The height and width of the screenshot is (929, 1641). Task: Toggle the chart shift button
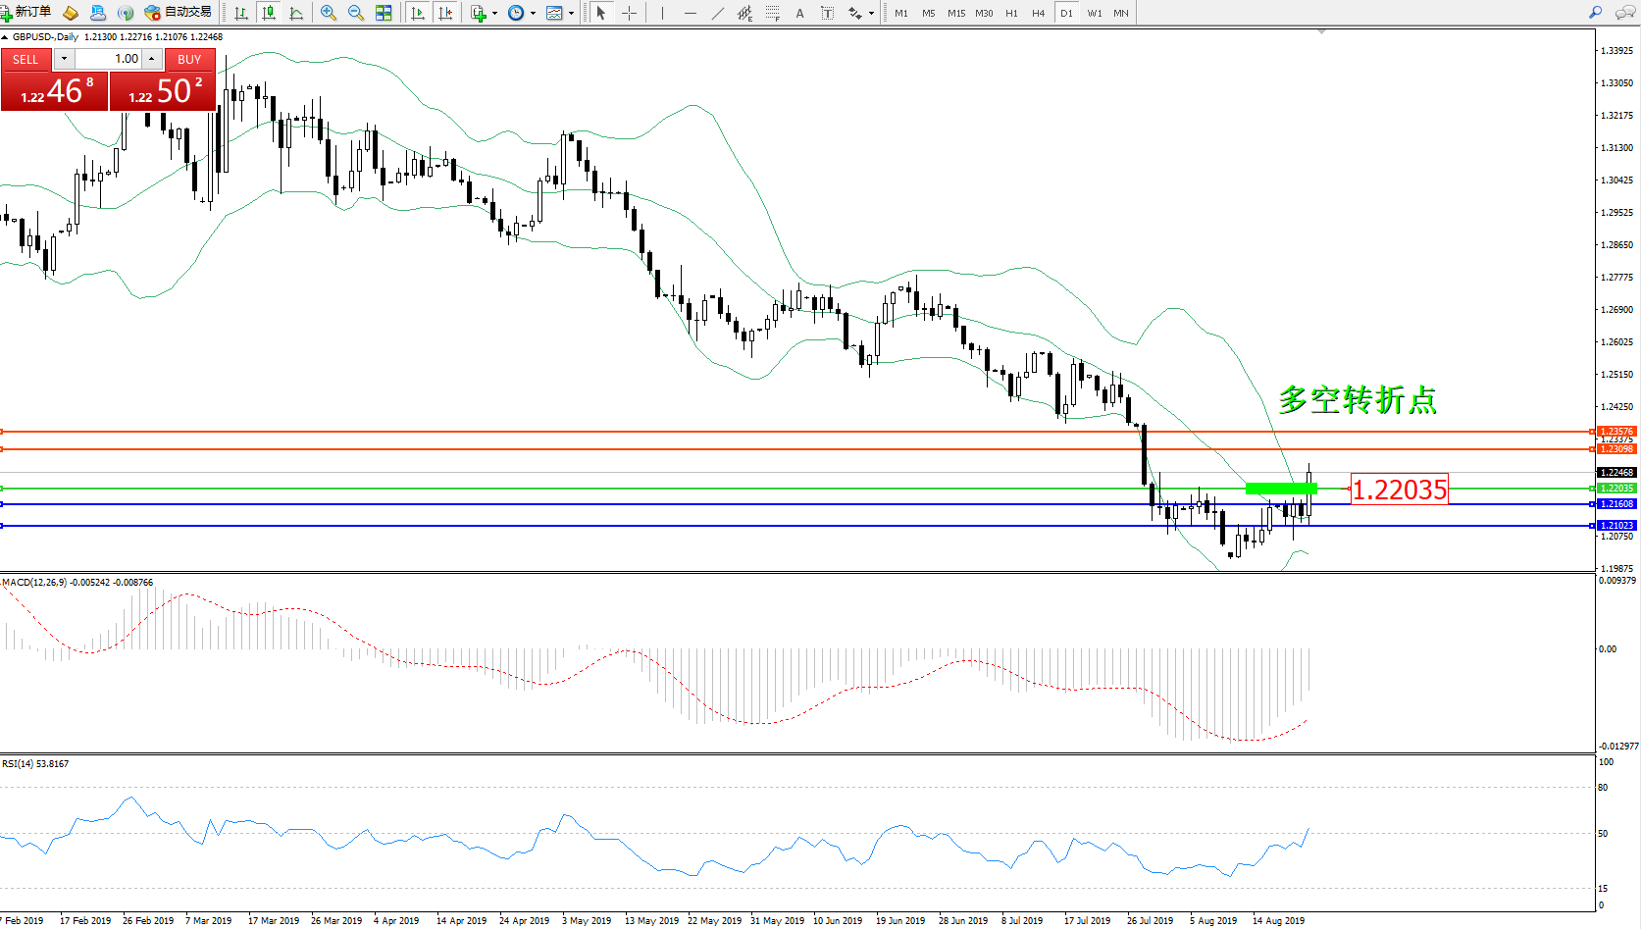pyautogui.click(x=445, y=13)
